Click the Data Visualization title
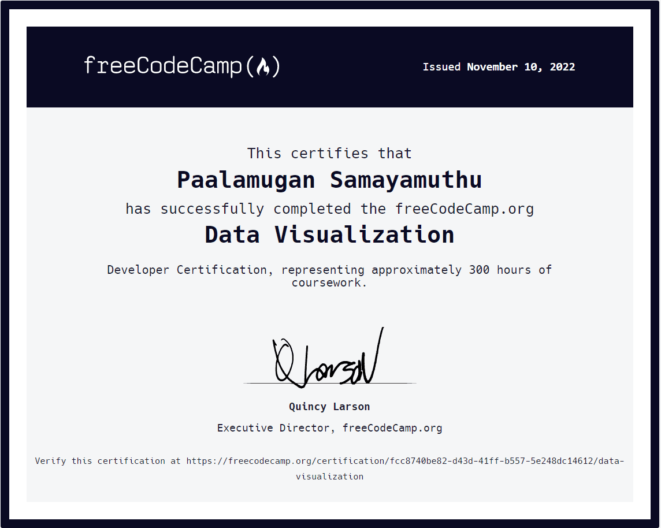 point(329,235)
